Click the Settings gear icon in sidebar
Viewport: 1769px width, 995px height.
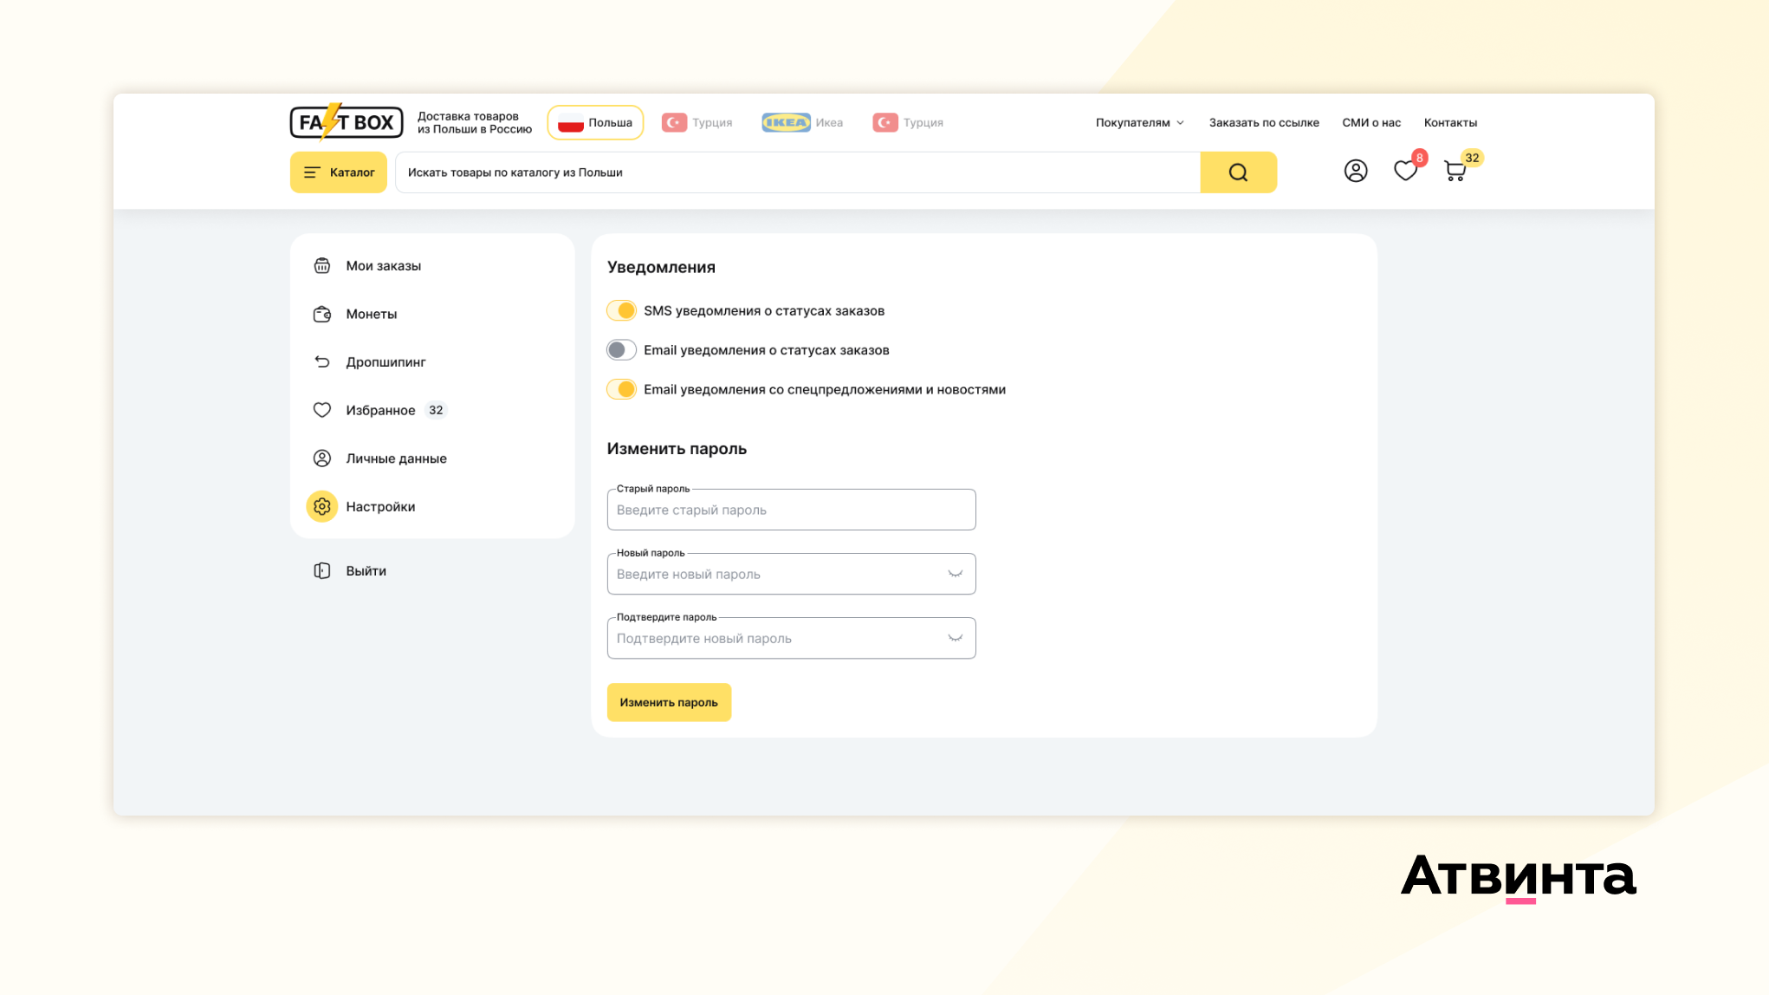click(x=322, y=506)
